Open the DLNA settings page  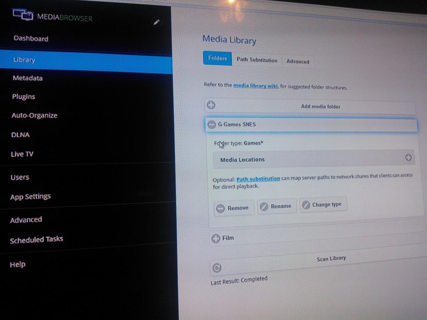coord(20,135)
